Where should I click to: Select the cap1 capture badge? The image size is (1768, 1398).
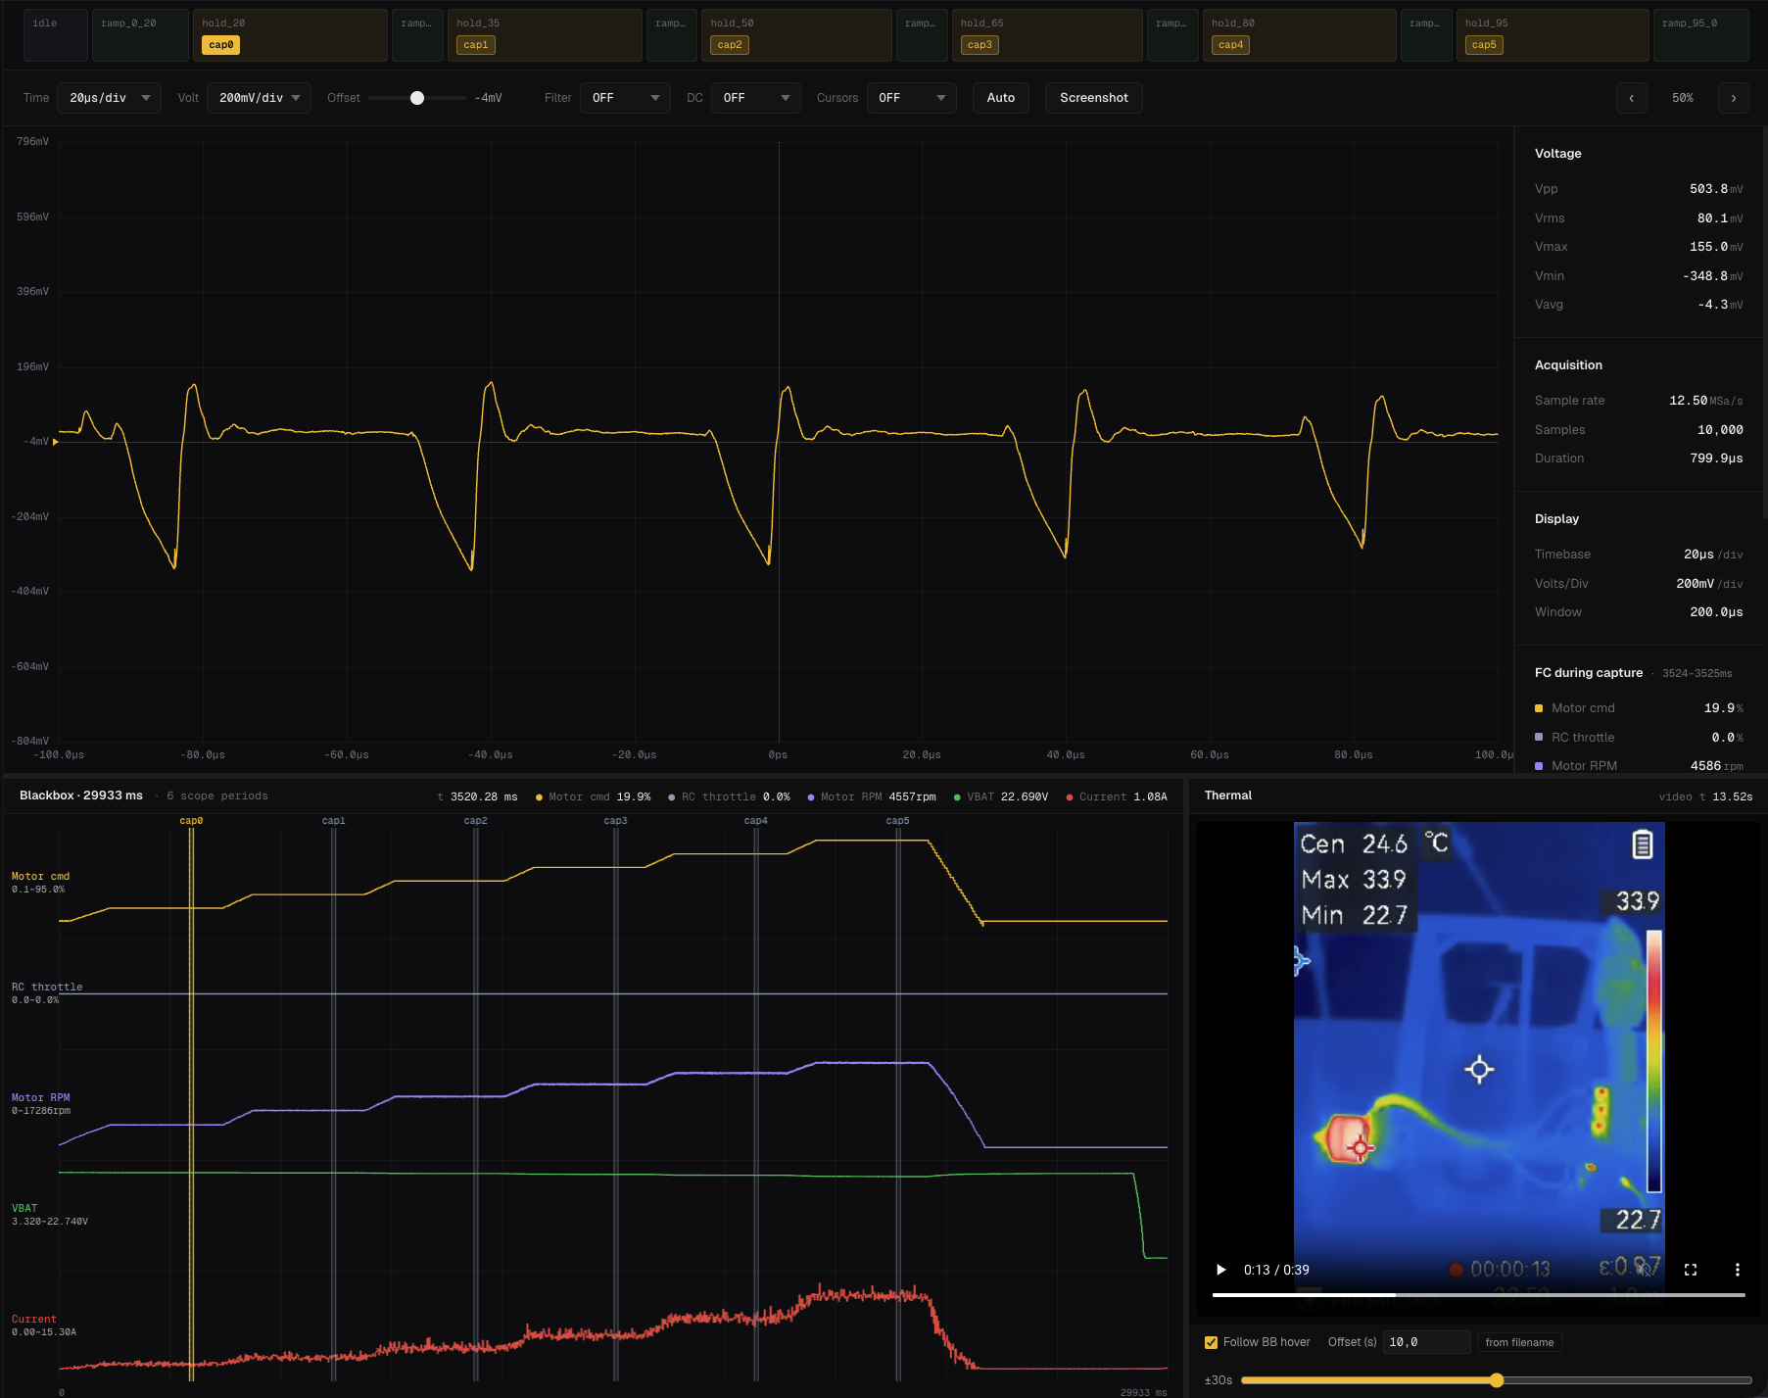(476, 45)
